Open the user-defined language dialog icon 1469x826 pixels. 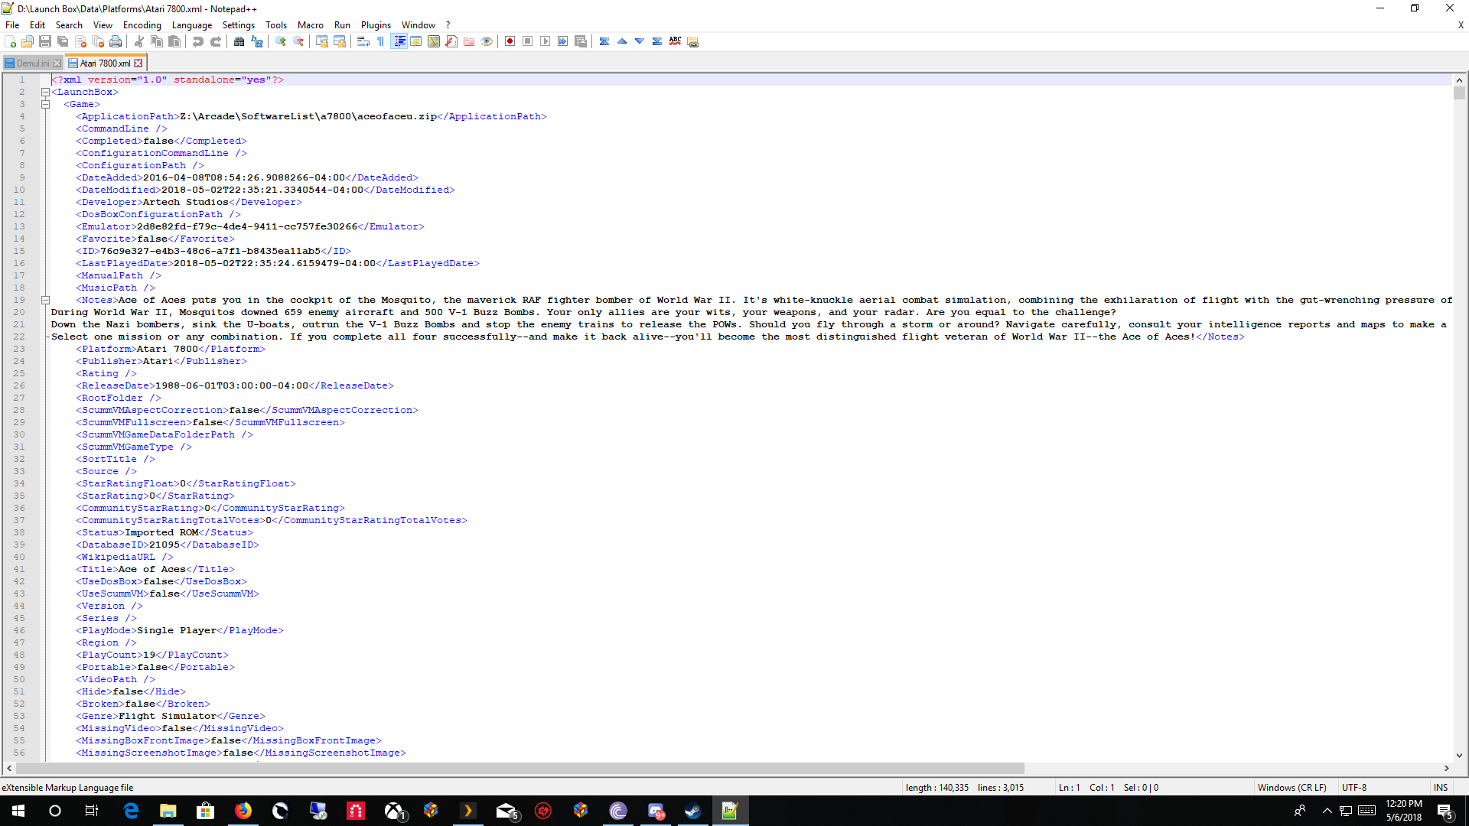click(x=416, y=41)
